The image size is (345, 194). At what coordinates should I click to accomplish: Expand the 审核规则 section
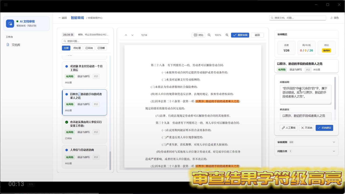(x=306, y=142)
